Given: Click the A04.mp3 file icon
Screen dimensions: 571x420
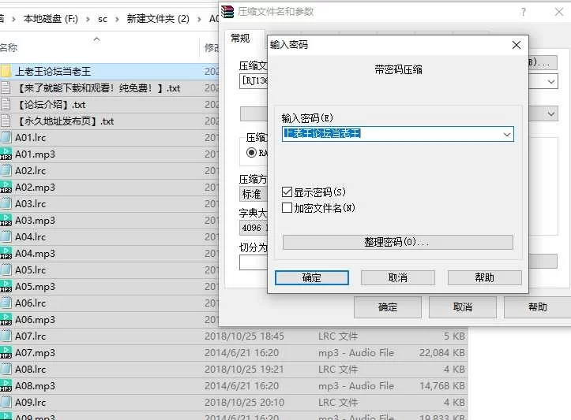Looking at the screenshot, I should tap(6, 253).
